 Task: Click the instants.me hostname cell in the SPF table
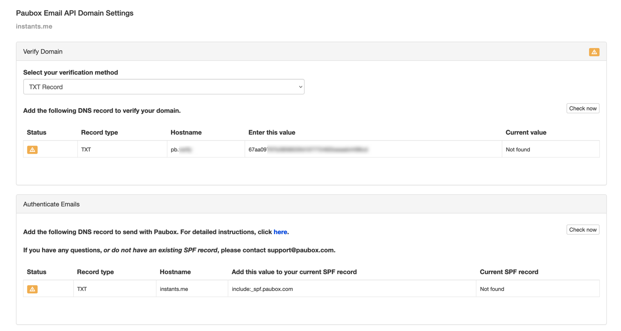click(x=174, y=289)
